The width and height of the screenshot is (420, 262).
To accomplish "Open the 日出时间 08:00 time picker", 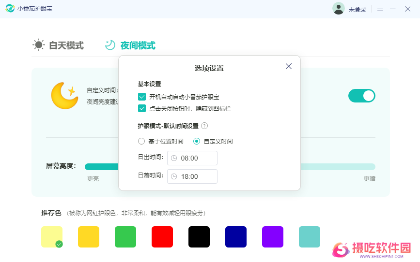I will tap(192, 158).
